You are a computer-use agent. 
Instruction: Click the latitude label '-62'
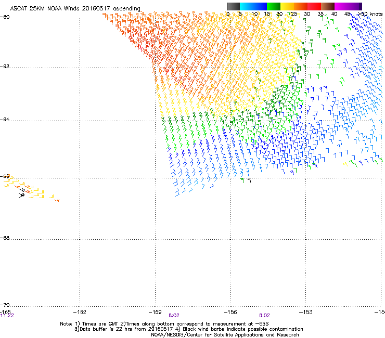tap(5, 67)
